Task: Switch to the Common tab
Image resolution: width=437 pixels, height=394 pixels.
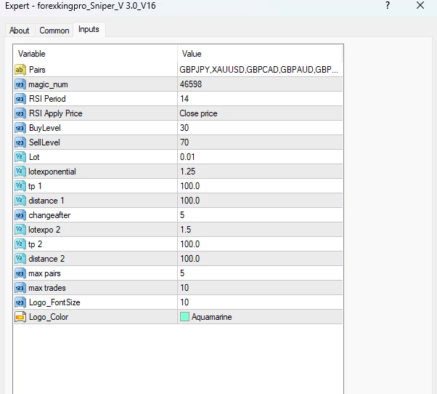Action: [54, 31]
